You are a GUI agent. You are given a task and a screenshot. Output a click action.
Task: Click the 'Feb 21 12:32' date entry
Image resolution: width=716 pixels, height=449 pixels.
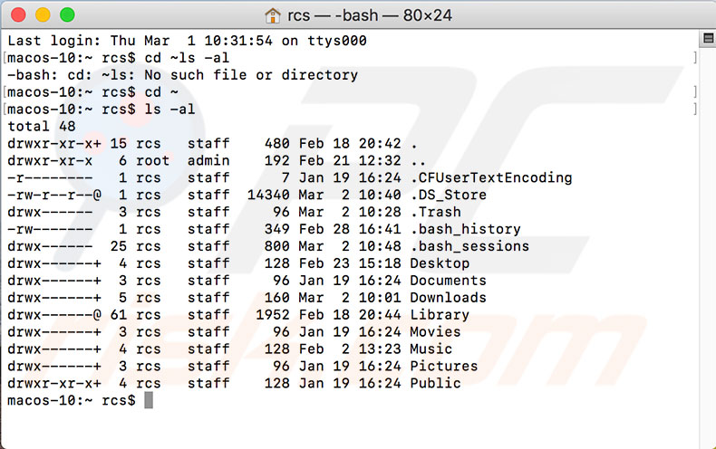coord(350,160)
